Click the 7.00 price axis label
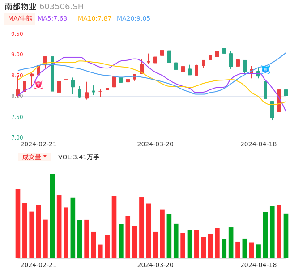 tap(17, 138)
